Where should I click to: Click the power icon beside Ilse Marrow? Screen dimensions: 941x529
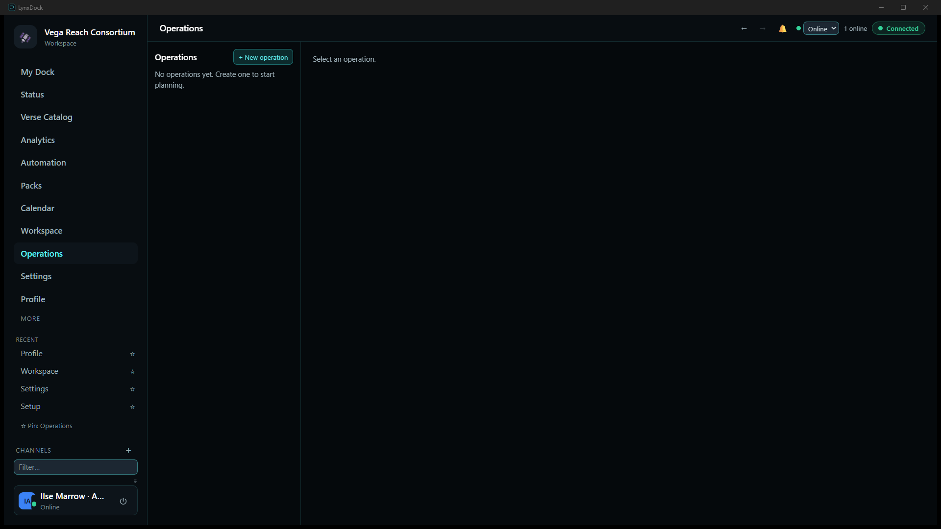[124, 501]
